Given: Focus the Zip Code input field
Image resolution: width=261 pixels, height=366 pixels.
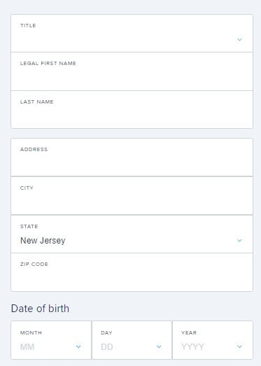Looking at the screenshot, I should 132,272.
